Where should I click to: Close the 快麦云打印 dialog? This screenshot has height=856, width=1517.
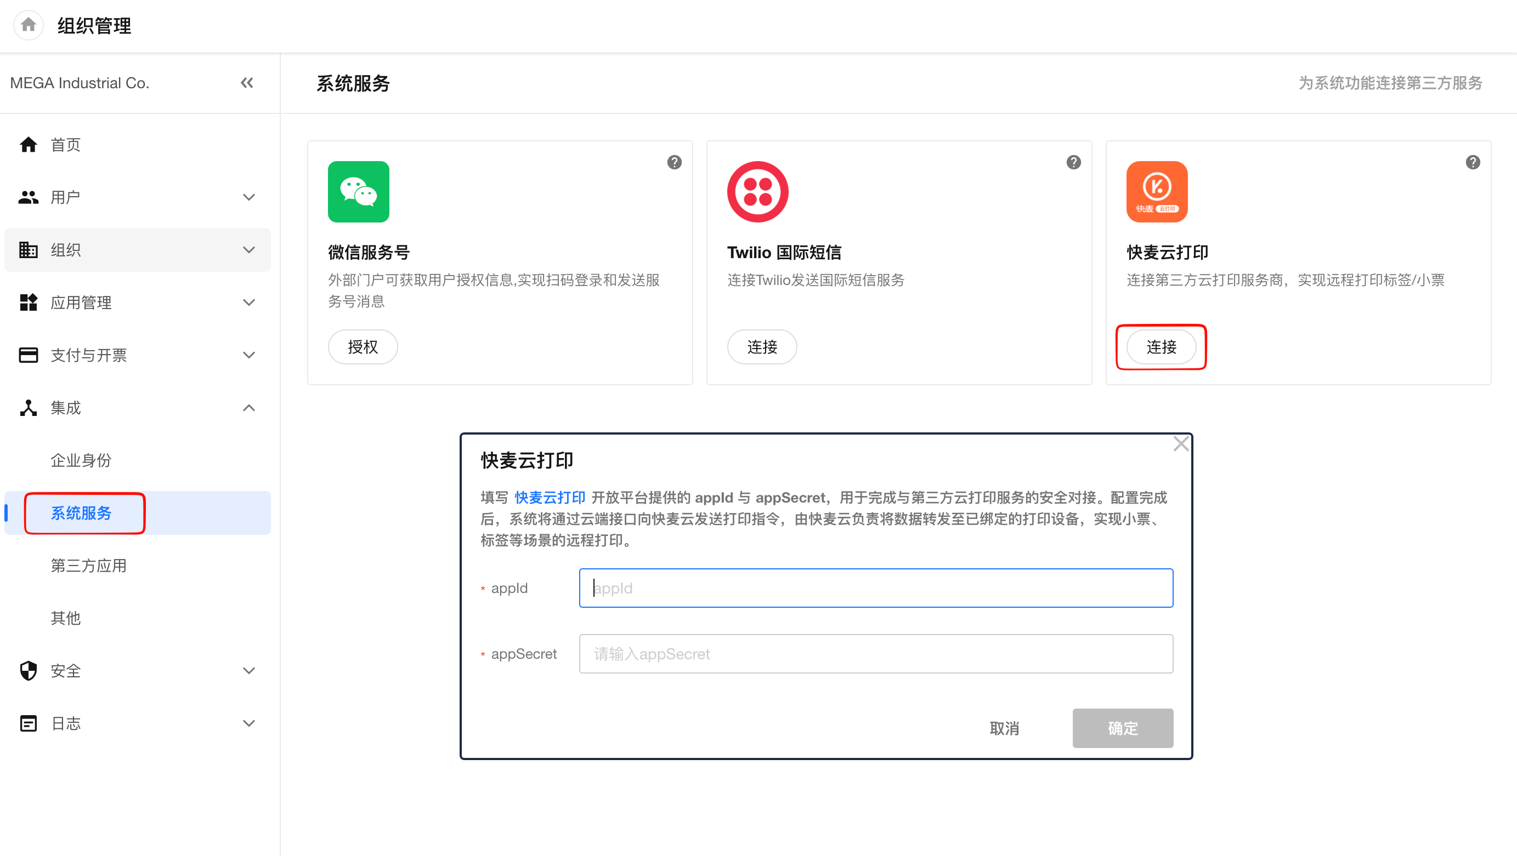pyautogui.click(x=1181, y=443)
